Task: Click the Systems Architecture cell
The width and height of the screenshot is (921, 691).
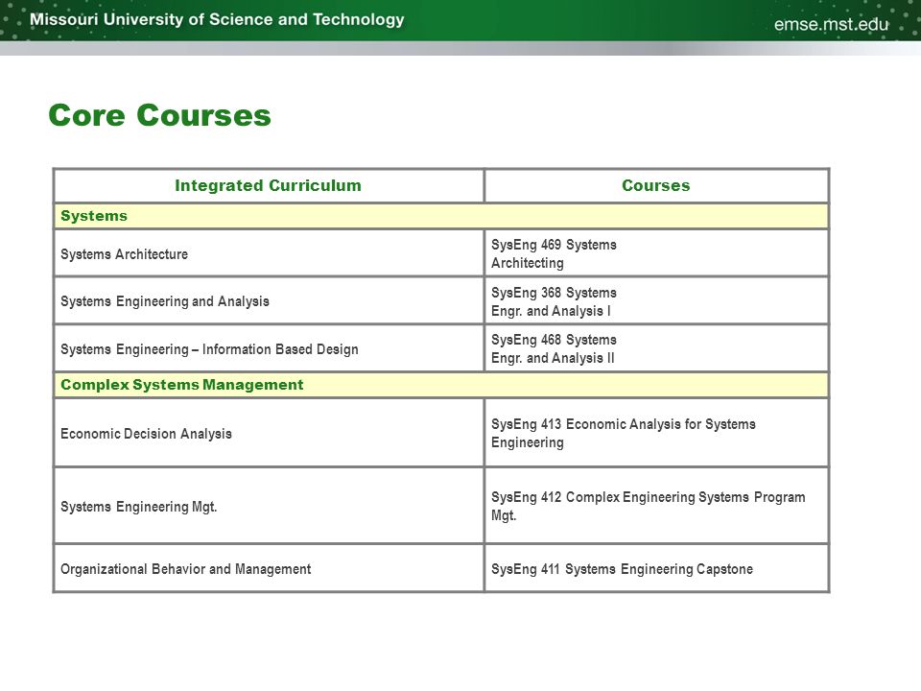Action: (x=269, y=253)
